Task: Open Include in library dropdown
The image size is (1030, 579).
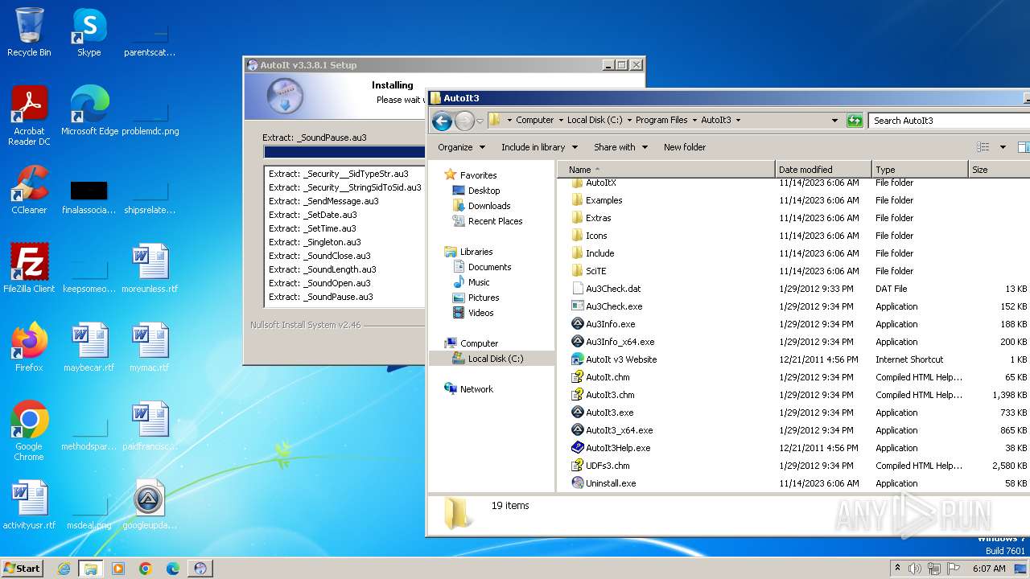Action: coord(539,147)
